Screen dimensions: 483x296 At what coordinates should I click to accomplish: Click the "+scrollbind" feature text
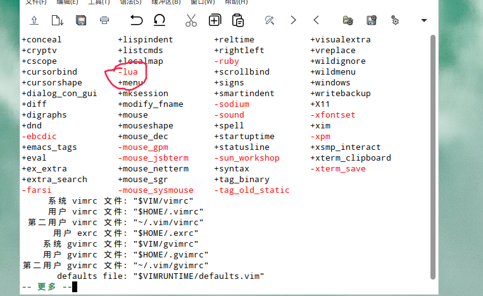tap(242, 71)
